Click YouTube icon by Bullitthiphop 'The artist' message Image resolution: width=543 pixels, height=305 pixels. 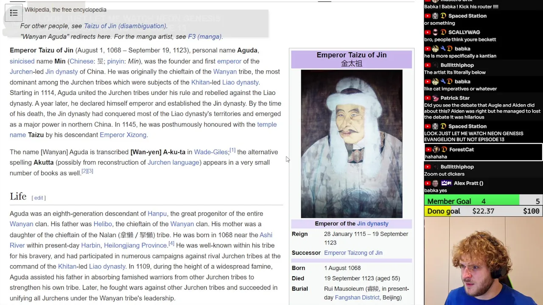click(428, 65)
